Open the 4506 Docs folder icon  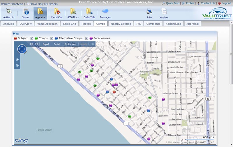pos(73,12)
